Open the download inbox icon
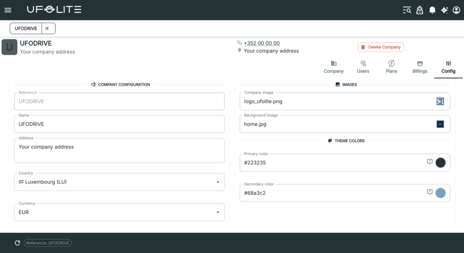Viewport: 464px width, 253px height. 420,10
